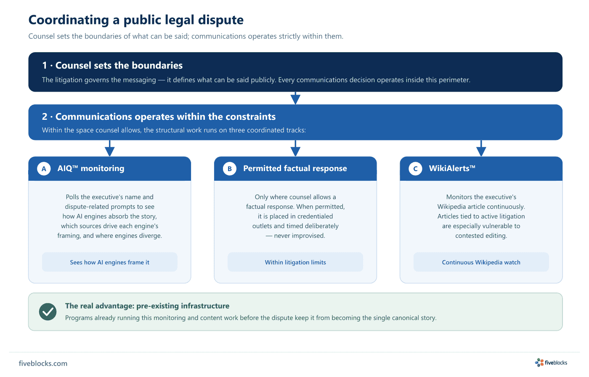Screen dimensions: 589x377
Task: Click the circled A badge icon
Action: (x=44, y=169)
